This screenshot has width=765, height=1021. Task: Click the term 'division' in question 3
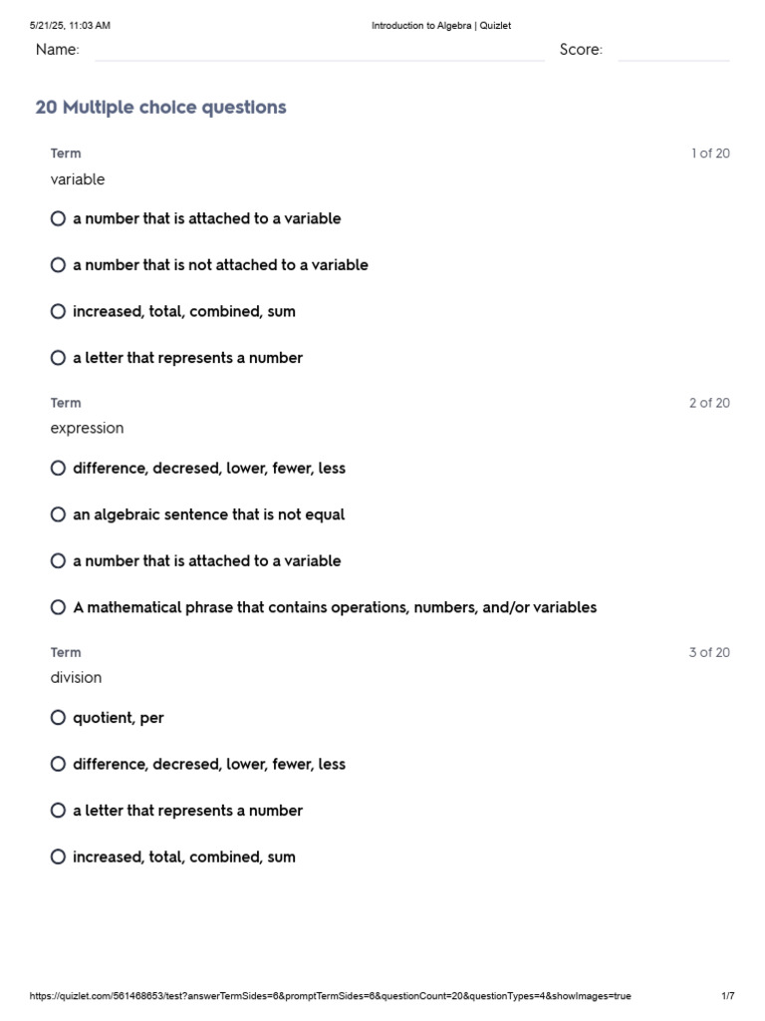click(x=76, y=677)
